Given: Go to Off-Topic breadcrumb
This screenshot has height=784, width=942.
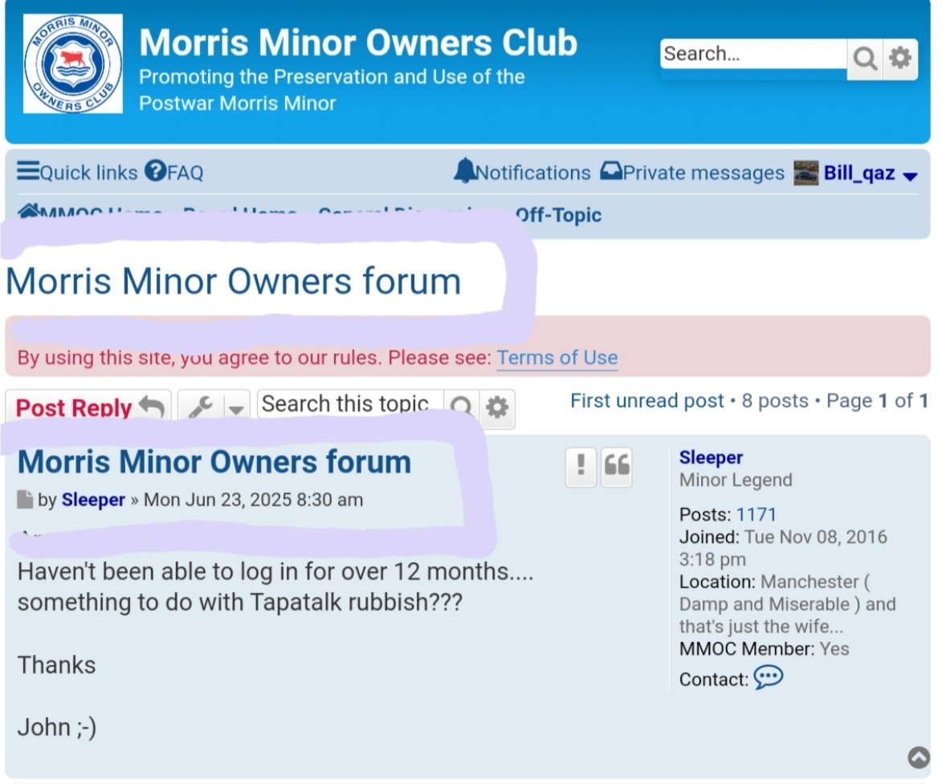Looking at the screenshot, I should [559, 215].
